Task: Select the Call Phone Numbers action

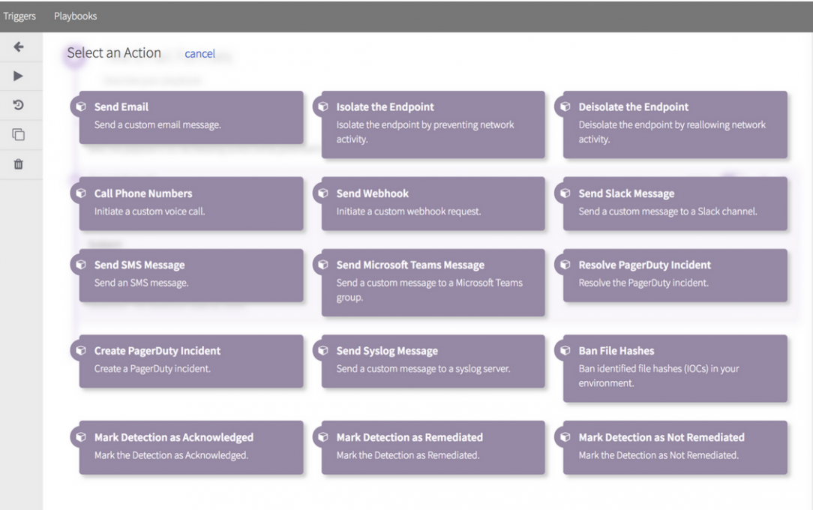Action: 191,203
